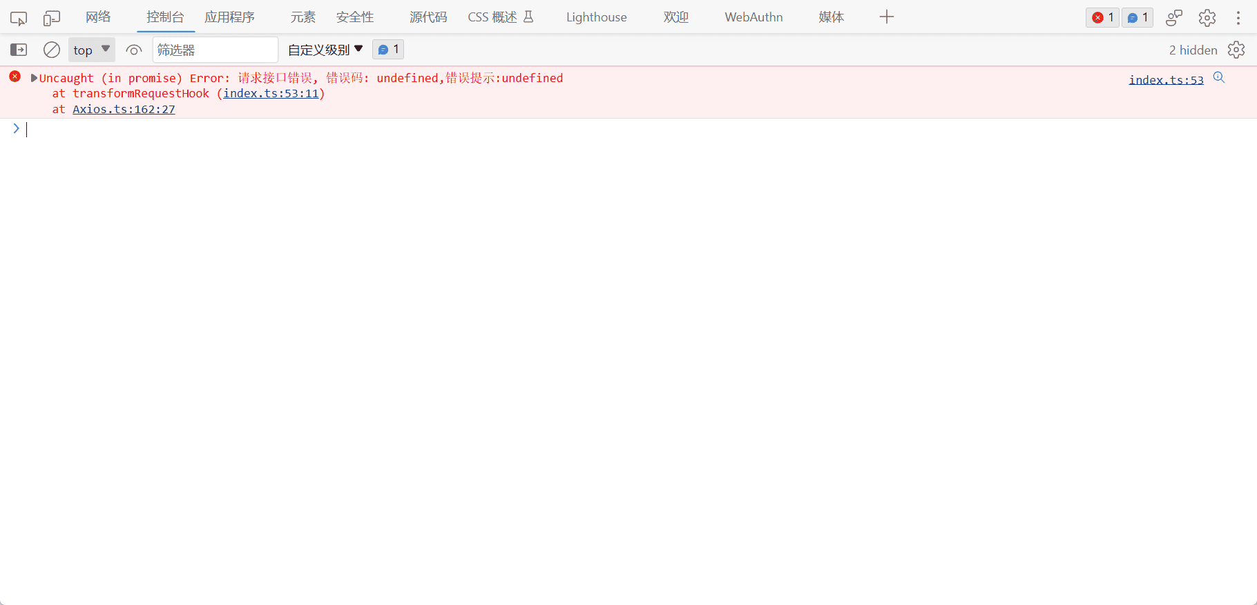Expand the Uncaught error message triangle
This screenshot has width=1257, height=605.
(34, 78)
